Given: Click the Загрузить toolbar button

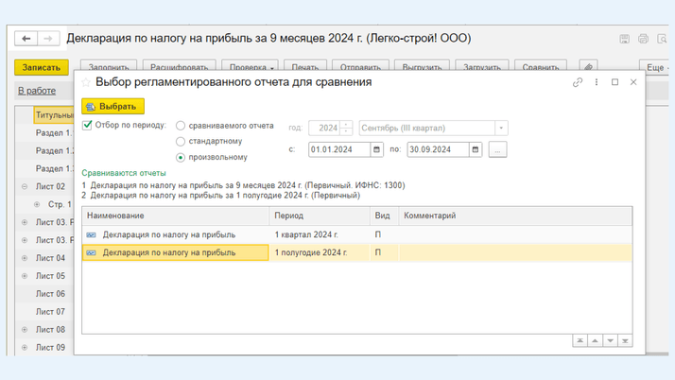Looking at the screenshot, I should (x=482, y=67).
